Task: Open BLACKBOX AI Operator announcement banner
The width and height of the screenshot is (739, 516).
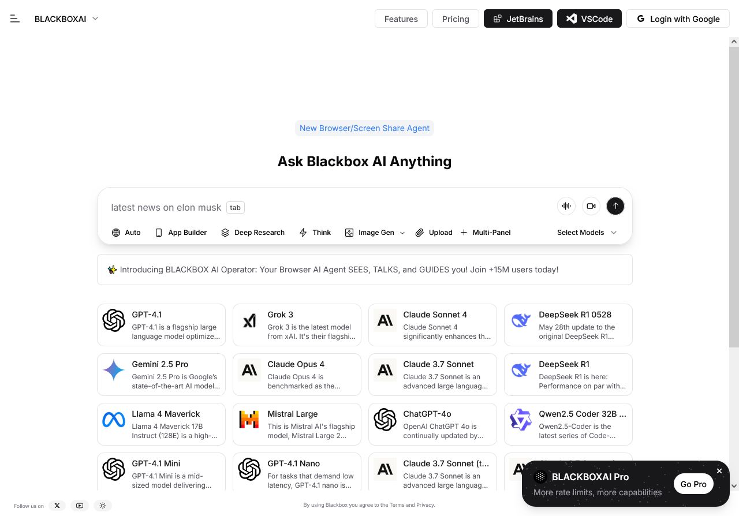Action: [x=364, y=270]
